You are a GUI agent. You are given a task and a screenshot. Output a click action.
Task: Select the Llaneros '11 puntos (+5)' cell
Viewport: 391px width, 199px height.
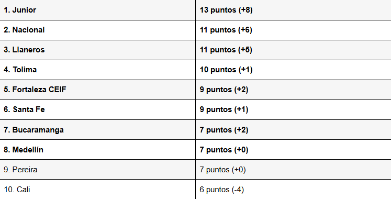[293, 50]
